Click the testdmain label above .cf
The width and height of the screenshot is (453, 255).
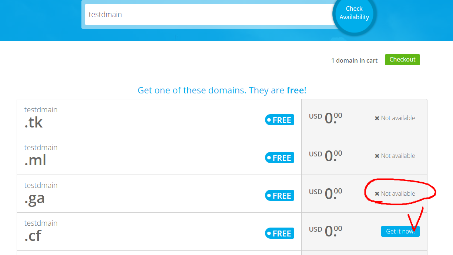coord(41,223)
